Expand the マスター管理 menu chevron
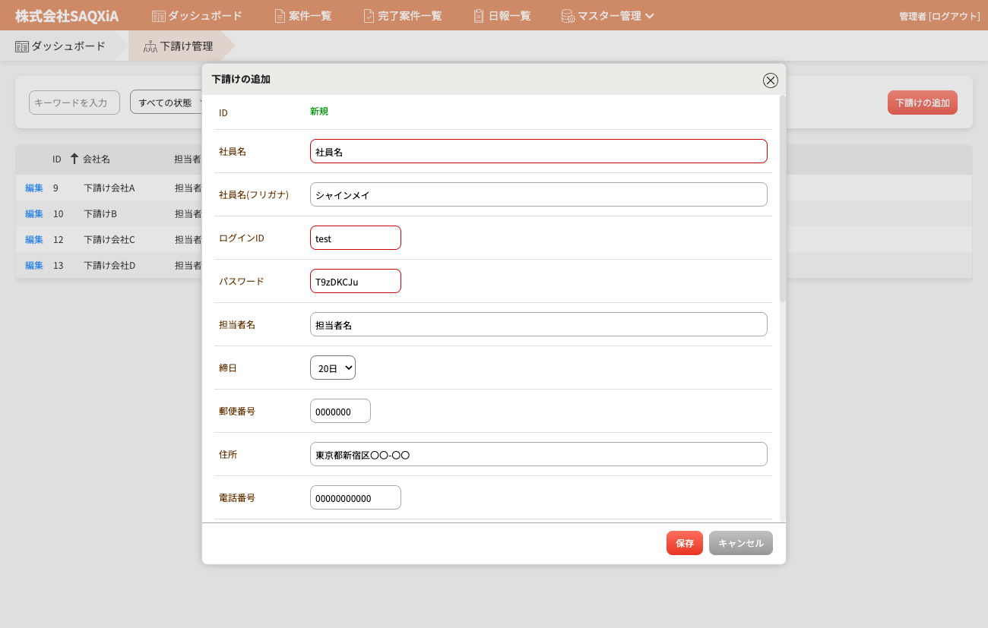The height and width of the screenshot is (628, 988). tap(650, 16)
